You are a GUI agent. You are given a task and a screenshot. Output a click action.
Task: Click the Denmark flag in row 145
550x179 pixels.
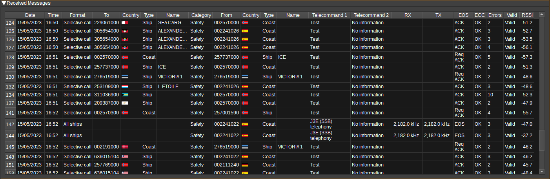click(x=126, y=147)
